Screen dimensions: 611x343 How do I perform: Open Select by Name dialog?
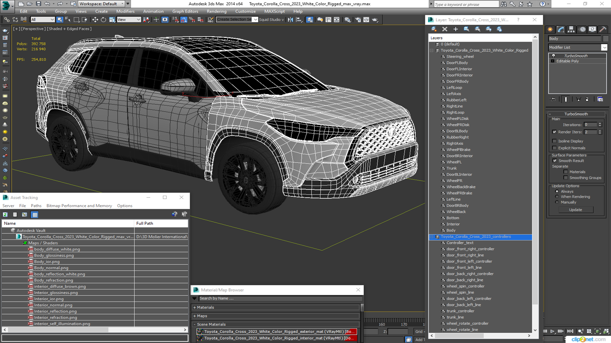point(68,20)
